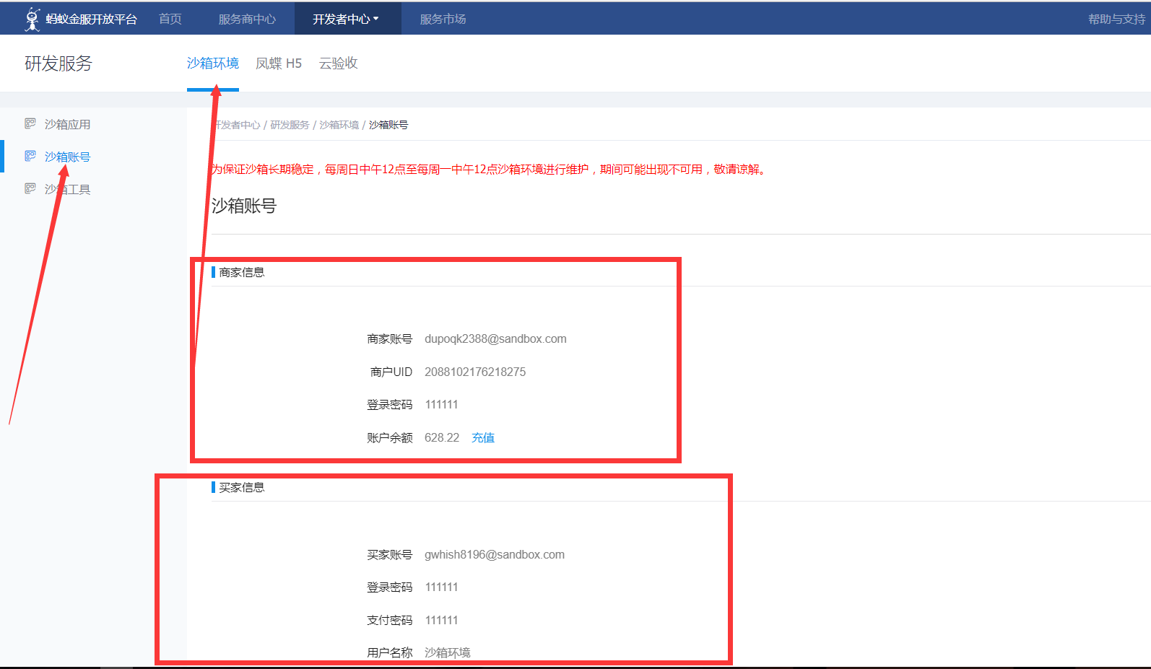Viewport: 1151px width, 669px height.
Task: Select 沙箱应用 in the sidebar
Action: click(67, 124)
